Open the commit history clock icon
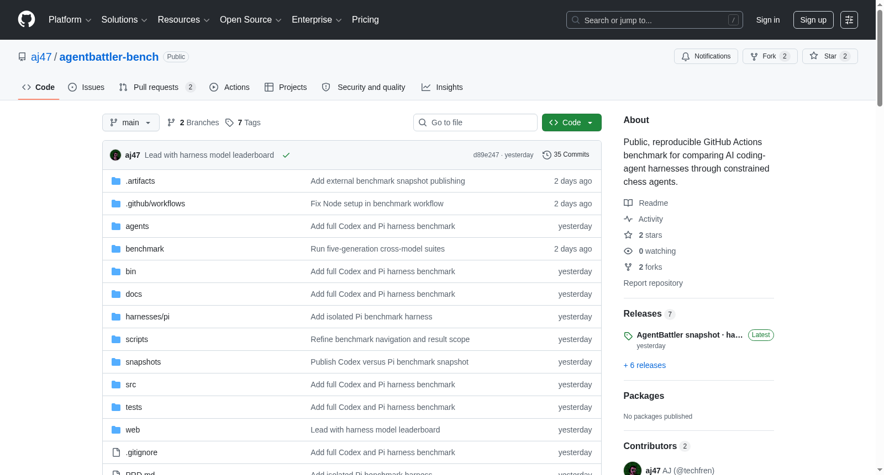884x475 pixels. [x=547, y=155]
